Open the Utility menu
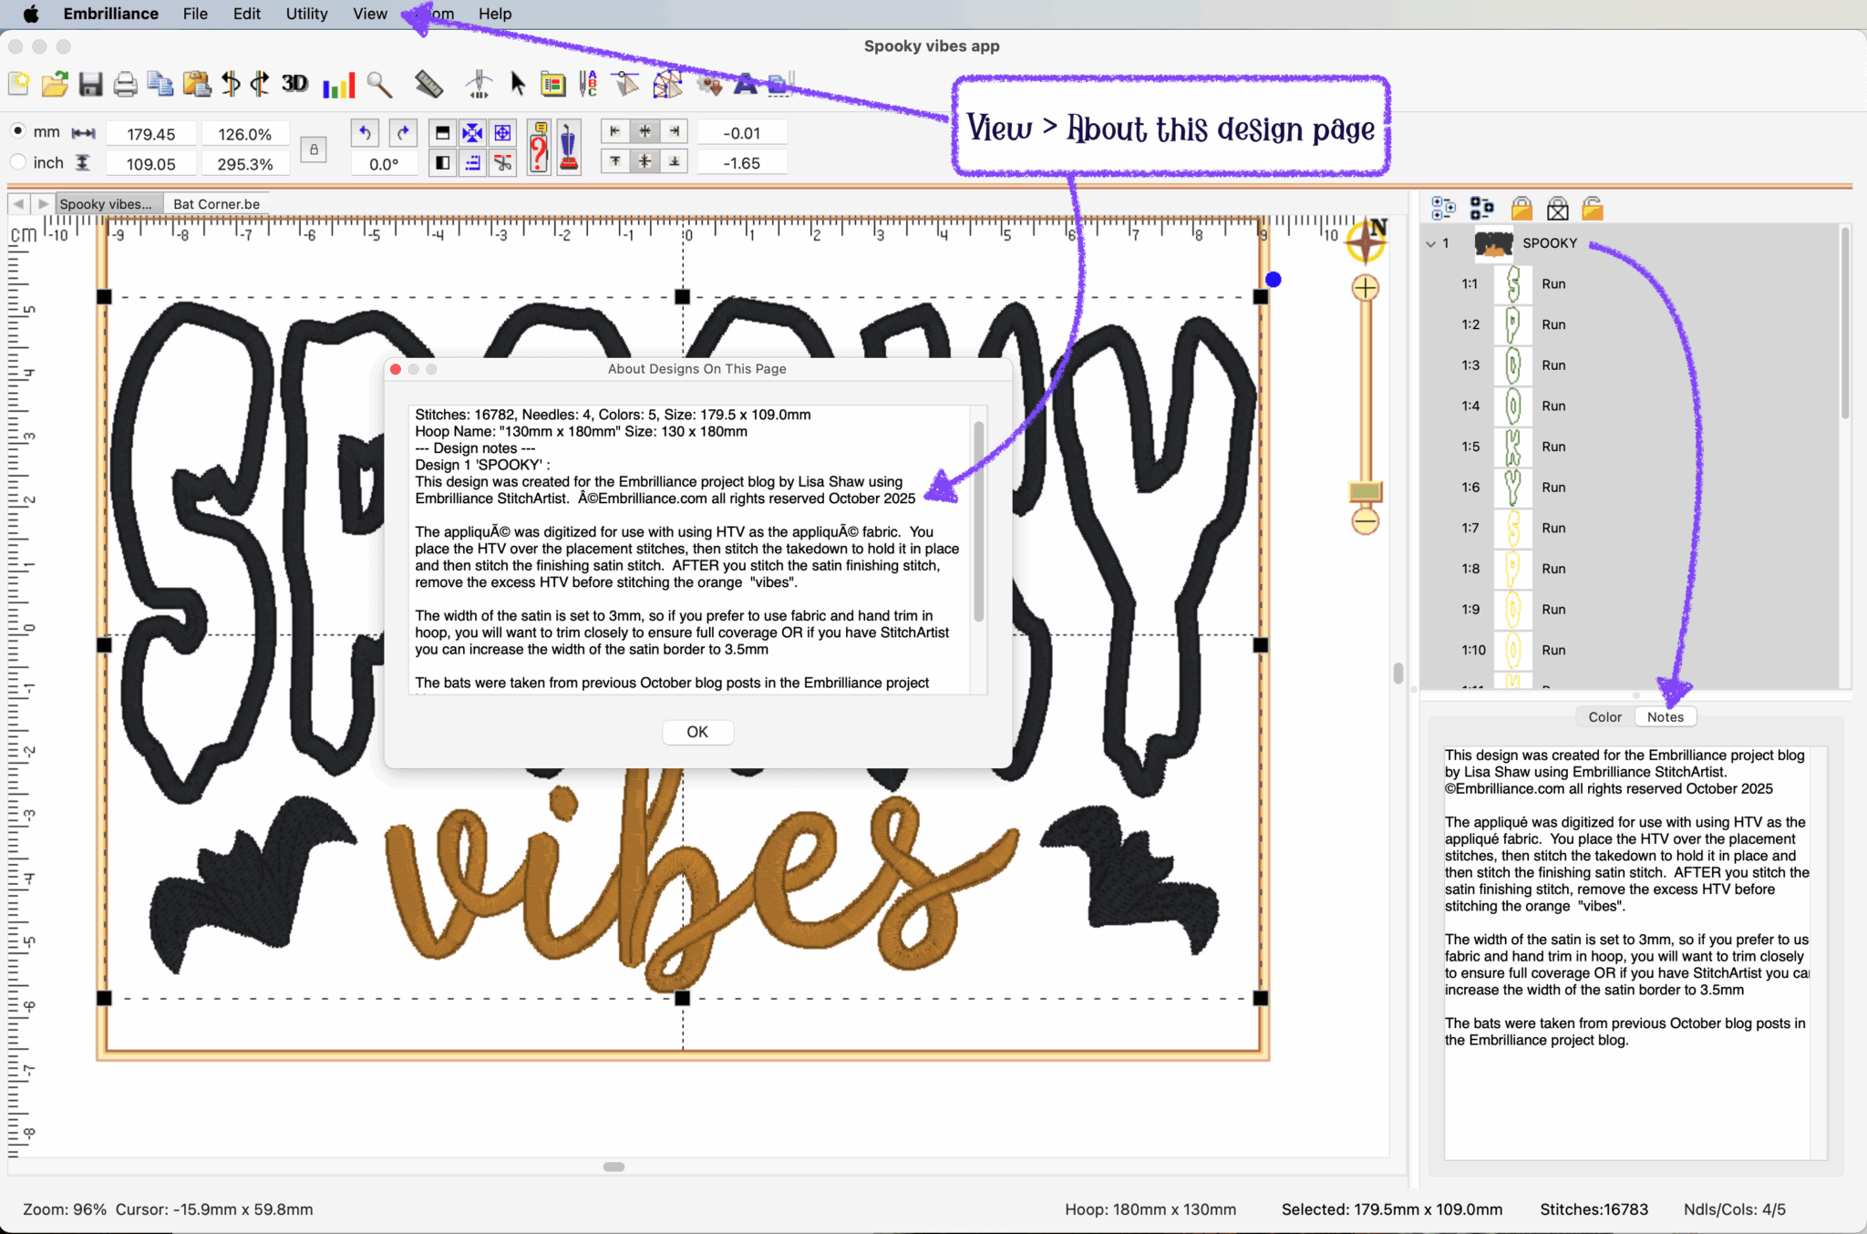Viewport: 1867px width, 1234px height. [x=306, y=14]
